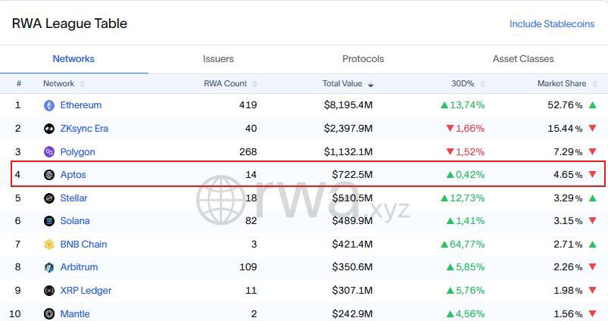608x321 pixels.
Task: Click the Stellar logo icon
Action: coord(49,198)
